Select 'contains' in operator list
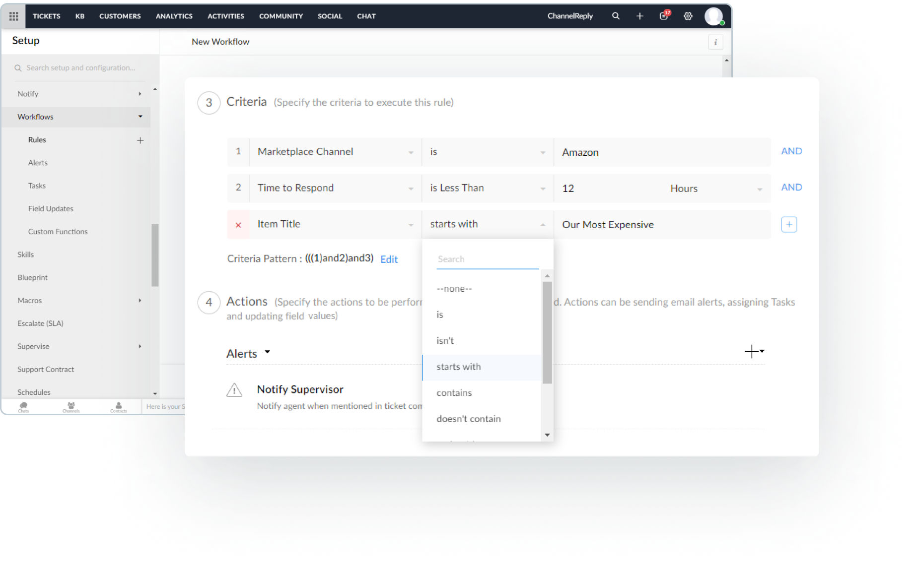This screenshot has height=573, width=916. point(482,393)
